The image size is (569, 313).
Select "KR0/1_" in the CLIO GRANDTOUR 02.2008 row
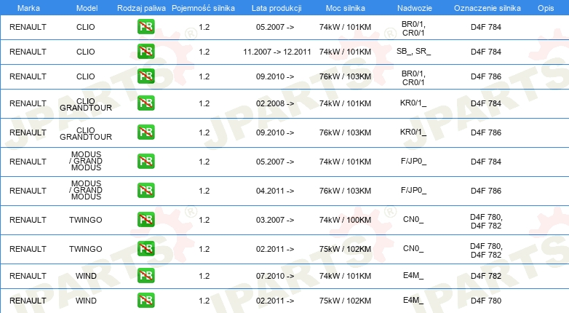(413, 103)
